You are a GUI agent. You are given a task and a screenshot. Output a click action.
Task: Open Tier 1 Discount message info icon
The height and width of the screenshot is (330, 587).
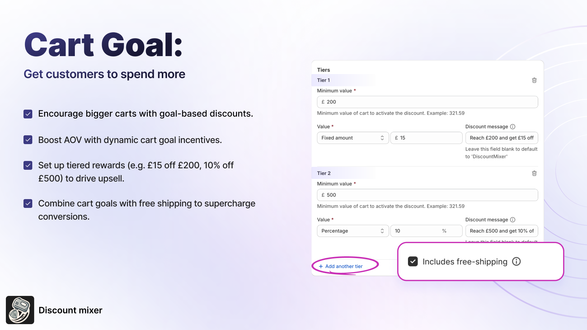pos(513,126)
